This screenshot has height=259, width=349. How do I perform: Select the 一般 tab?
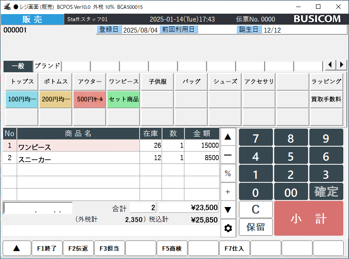[x=18, y=66]
